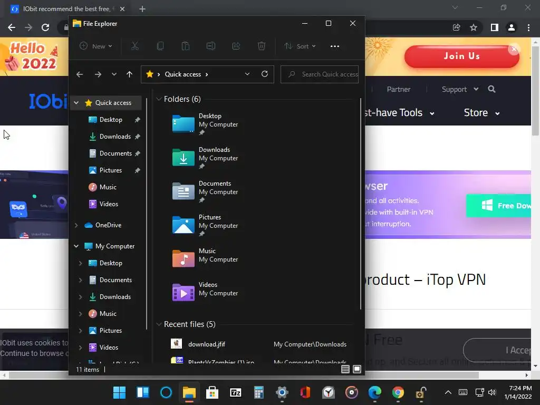Switch to details view in status bar
The height and width of the screenshot is (405, 540).
click(345, 369)
